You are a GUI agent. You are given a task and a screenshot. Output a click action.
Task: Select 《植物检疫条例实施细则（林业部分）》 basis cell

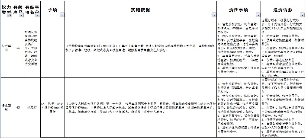point(141,48)
